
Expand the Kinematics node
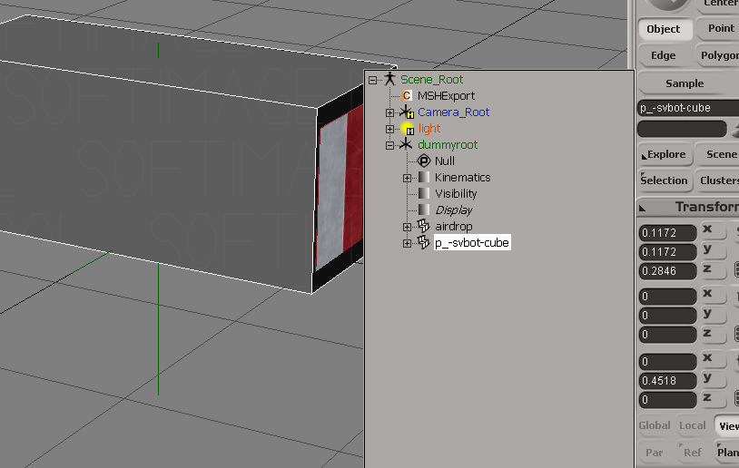408,178
